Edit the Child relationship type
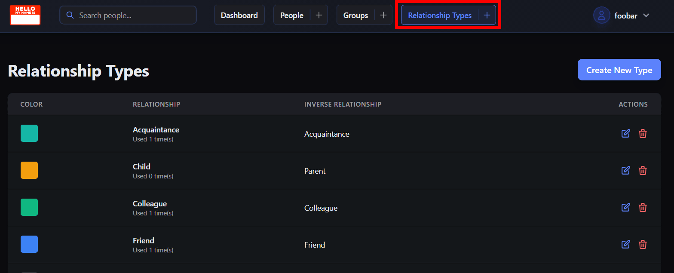Screen dimensions: 674x273 pyautogui.click(x=625, y=171)
